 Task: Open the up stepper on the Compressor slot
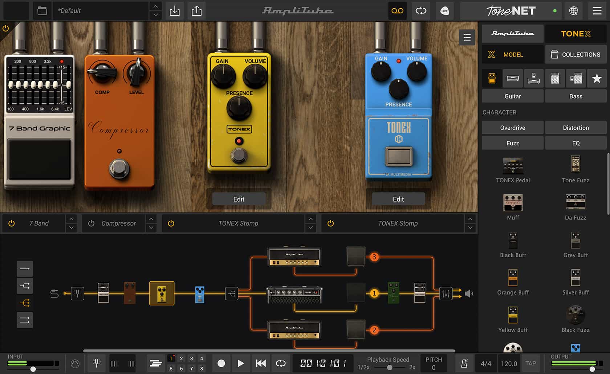(x=151, y=219)
